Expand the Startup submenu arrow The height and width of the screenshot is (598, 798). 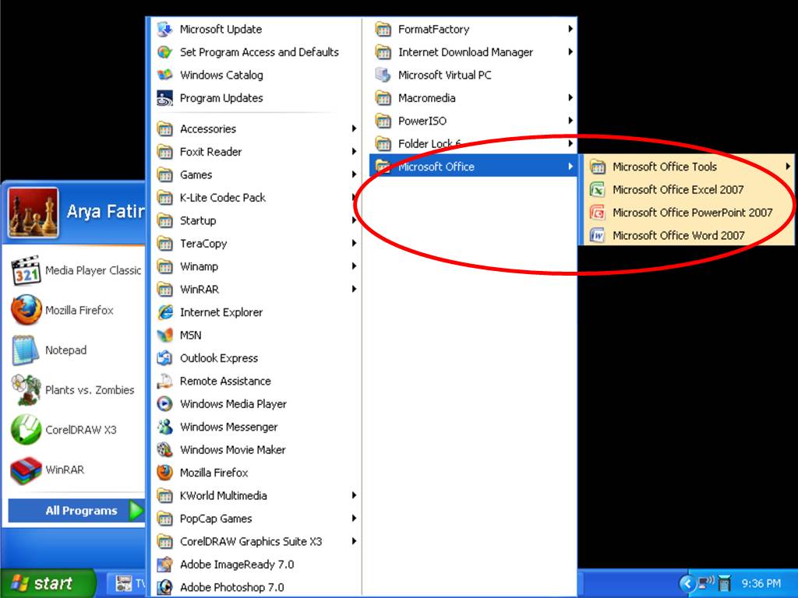click(x=354, y=220)
